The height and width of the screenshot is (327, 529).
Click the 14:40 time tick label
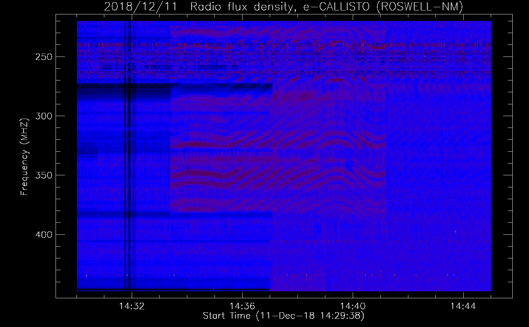click(353, 306)
